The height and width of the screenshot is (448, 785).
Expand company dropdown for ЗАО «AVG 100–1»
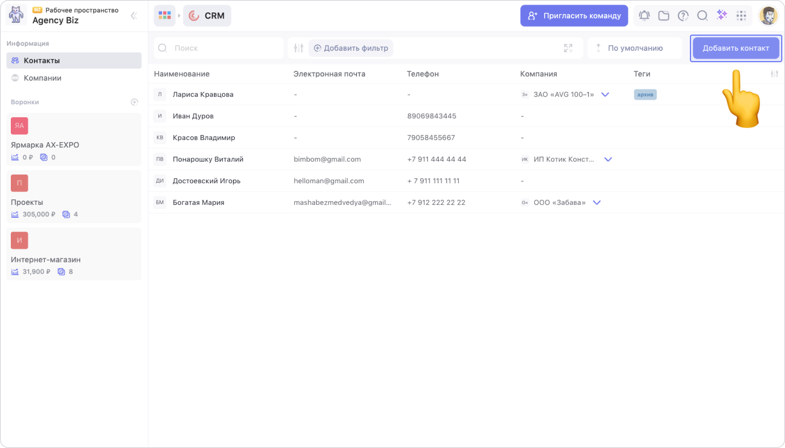point(605,95)
